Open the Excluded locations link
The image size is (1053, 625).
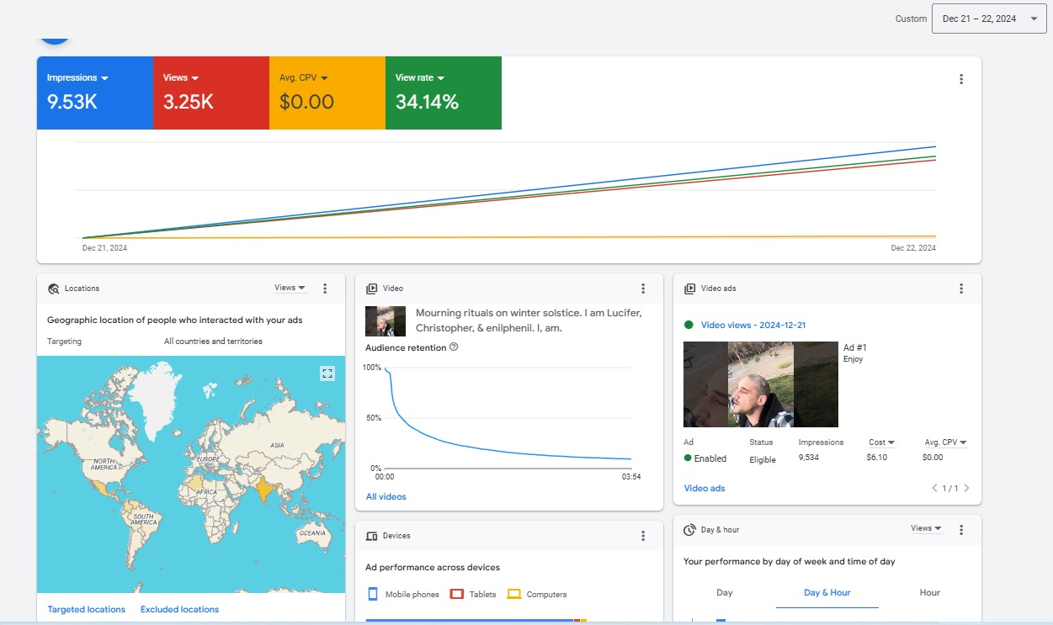coord(179,609)
